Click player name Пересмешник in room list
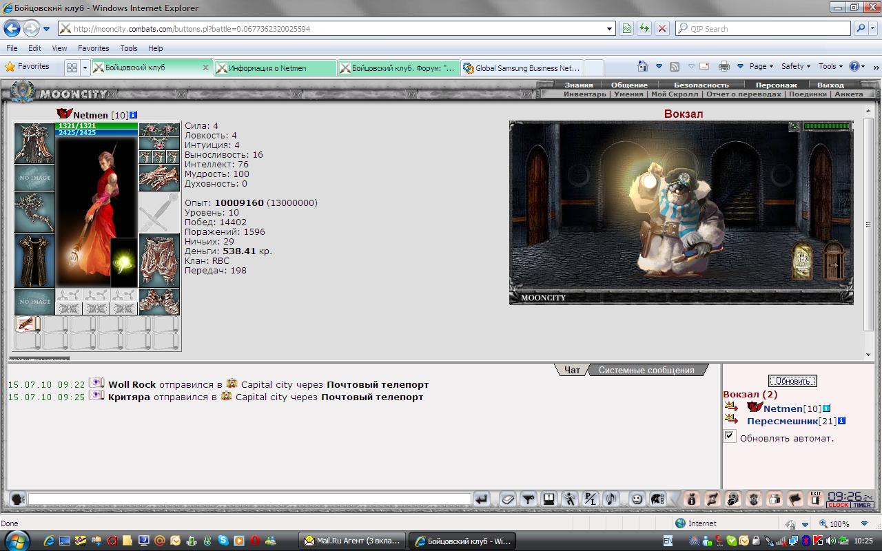The width and height of the screenshot is (882, 551). [x=782, y=421]
